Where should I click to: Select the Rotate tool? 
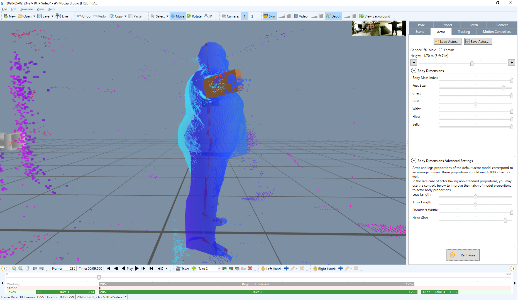[x=194, y=16]
